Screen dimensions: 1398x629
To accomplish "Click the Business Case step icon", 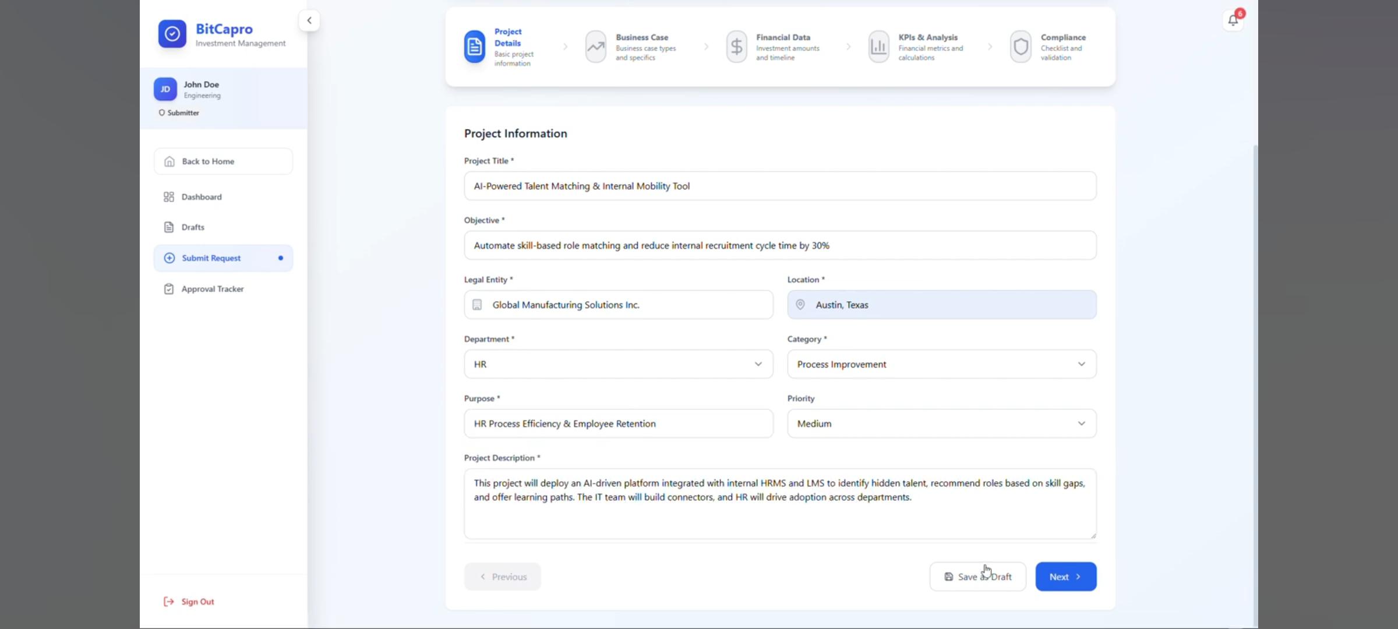I will click(x=595, y=47).
